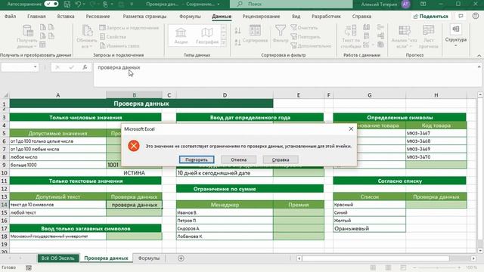Switch to the Вставка ribbon tab
This screenshot has width=484, height=272.
tap(66, 17)
